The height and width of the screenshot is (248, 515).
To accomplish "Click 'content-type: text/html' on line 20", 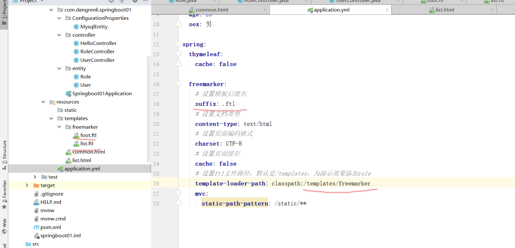I will [233, 124].
